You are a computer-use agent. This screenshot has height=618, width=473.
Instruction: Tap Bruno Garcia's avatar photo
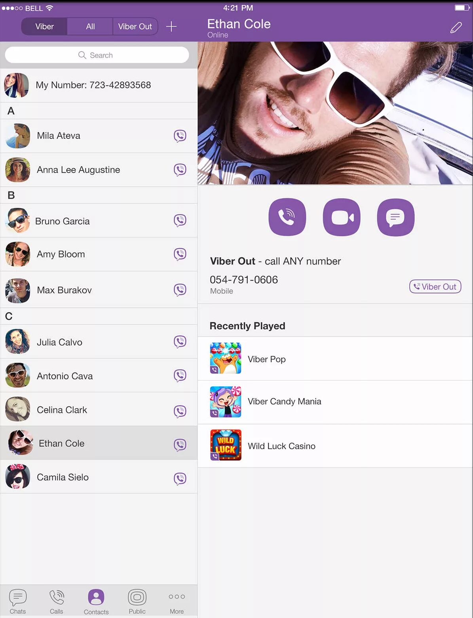(17, 220)
